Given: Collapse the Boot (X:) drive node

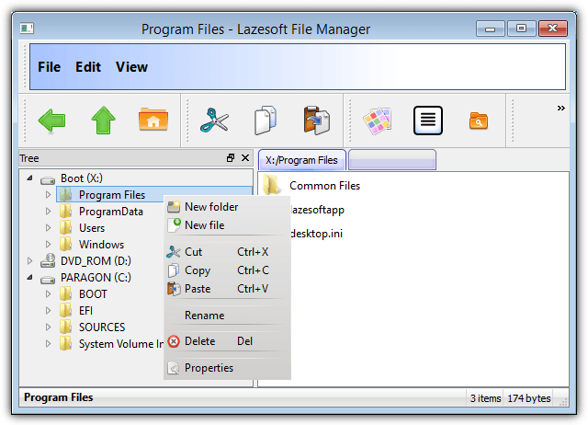Looking at the screenshot, I should (30, 178).
